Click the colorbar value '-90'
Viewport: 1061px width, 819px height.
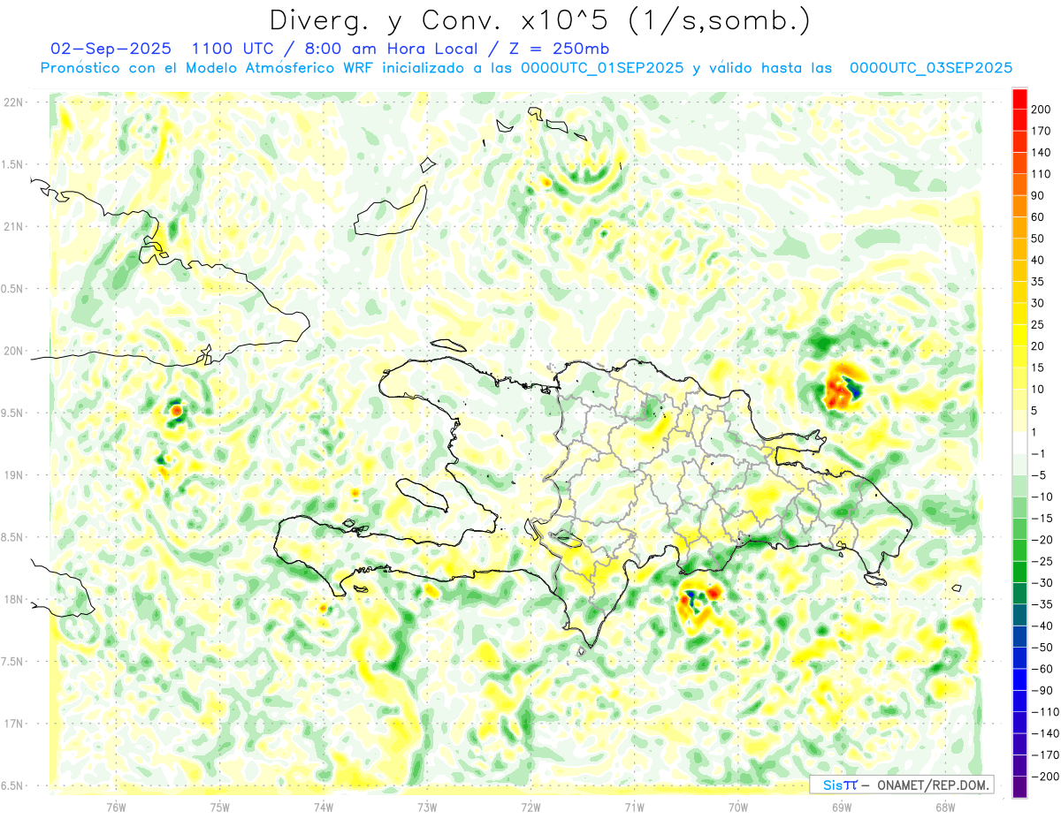[x=1041, y=691]
